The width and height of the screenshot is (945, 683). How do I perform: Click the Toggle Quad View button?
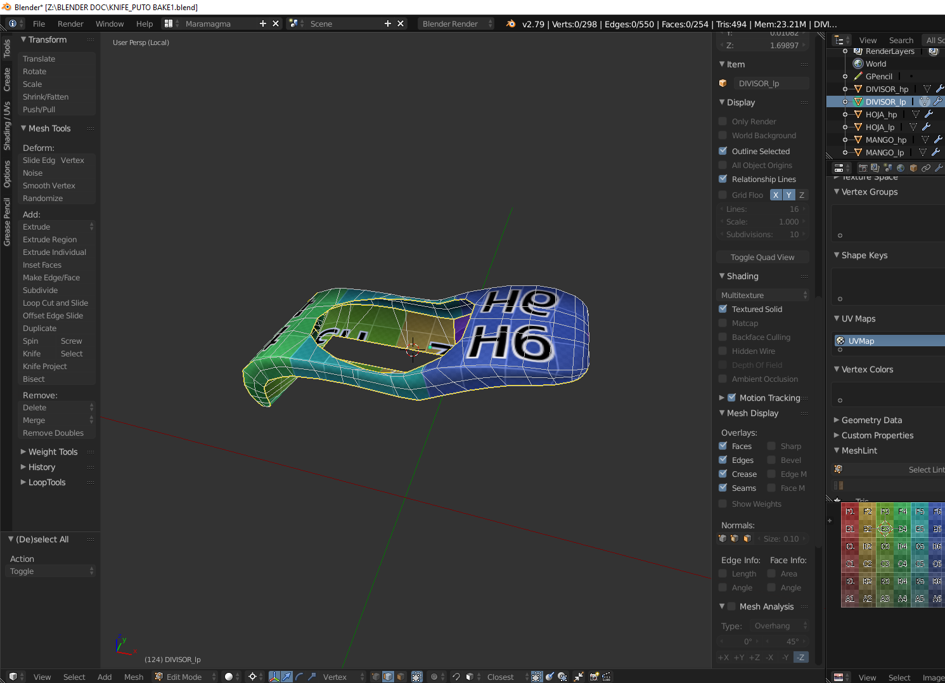762,257
